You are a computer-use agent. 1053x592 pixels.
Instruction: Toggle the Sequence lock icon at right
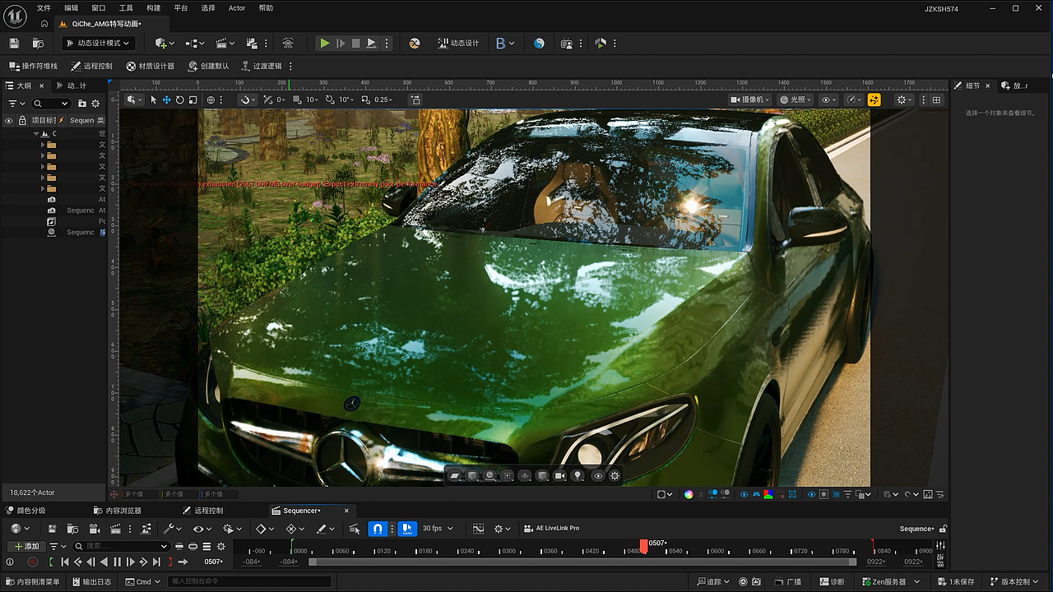tap(943, 529)
